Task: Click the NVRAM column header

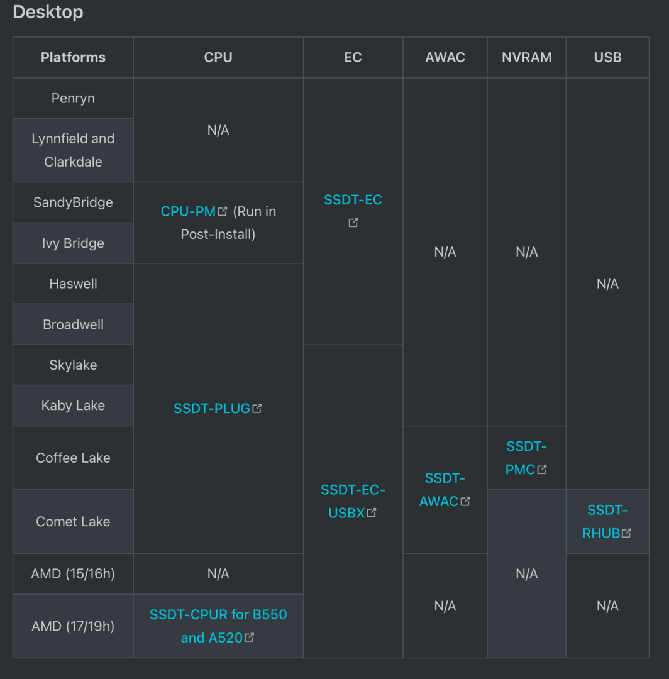Action: click(x=526, y=57)
